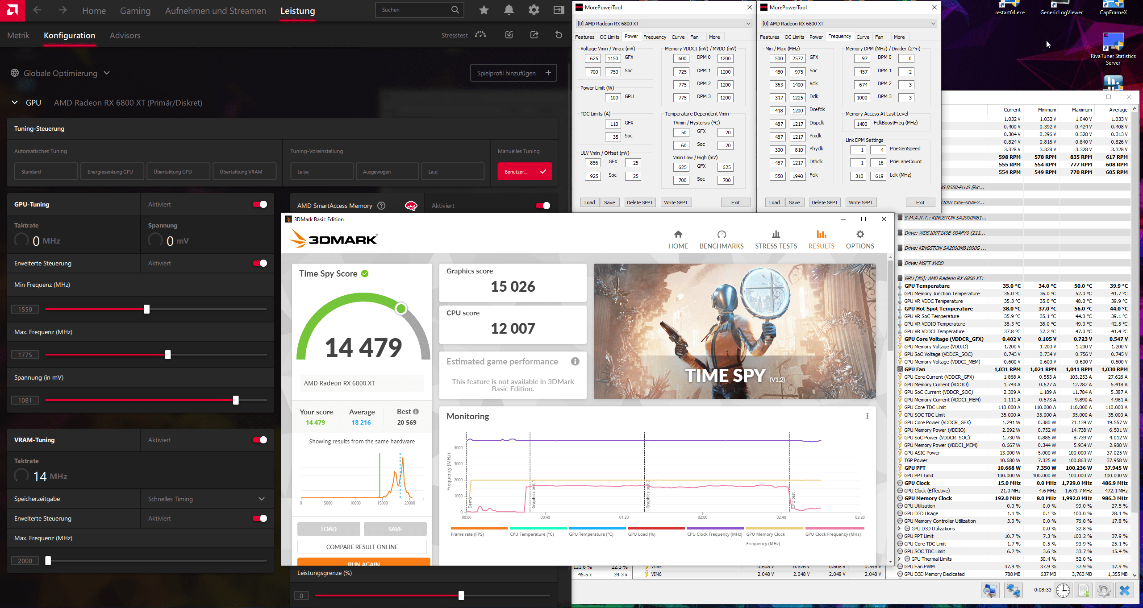Start the Stresstest gauge icon

(x=480, y=35)
